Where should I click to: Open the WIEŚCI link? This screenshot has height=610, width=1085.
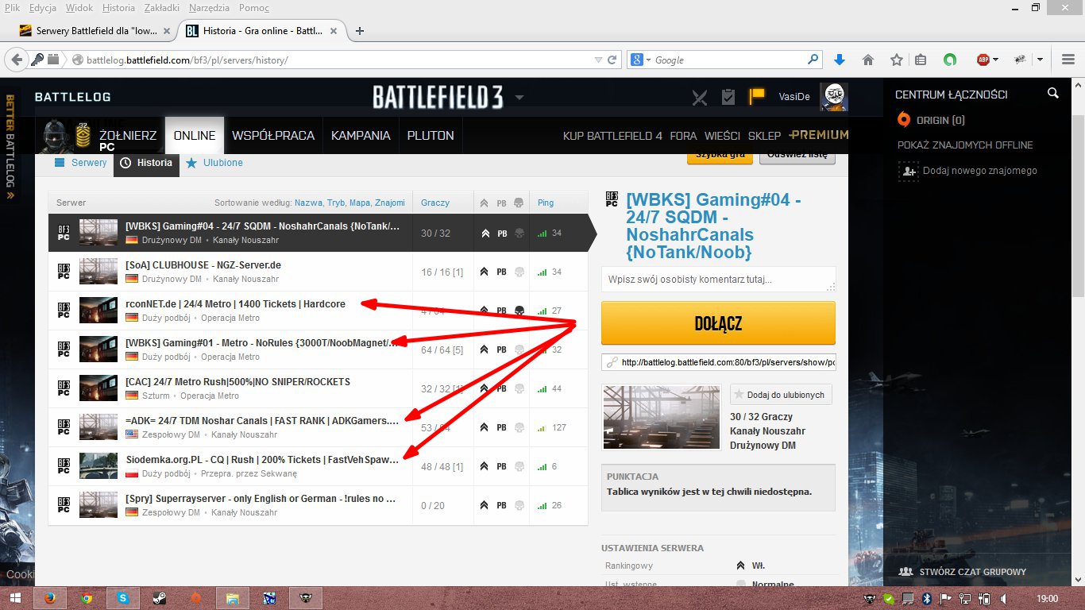point(722,136)
